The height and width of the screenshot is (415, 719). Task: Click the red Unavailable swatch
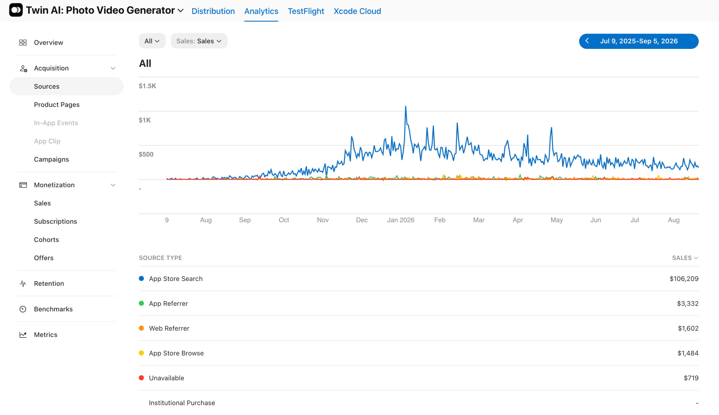click(141, 378)
